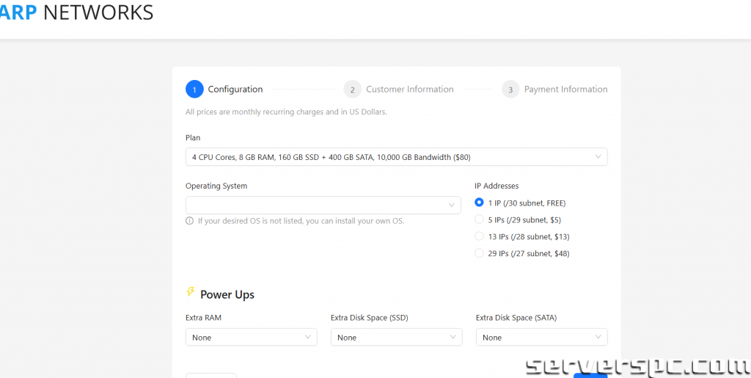Click the Power Ups section heading
This screenshot has height=378, width=751.
tap(227, 294)
